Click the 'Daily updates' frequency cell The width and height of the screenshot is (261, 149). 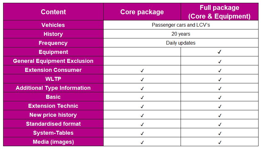[x=181, y=43]
